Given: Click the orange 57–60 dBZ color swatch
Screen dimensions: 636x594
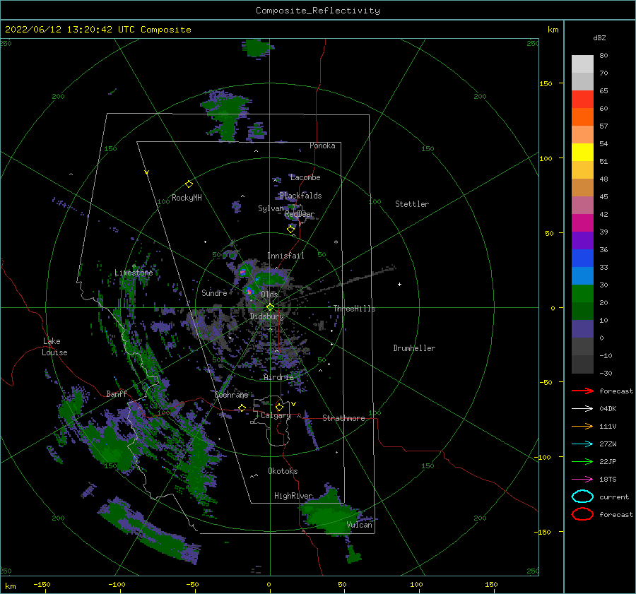Looking at the screenshot, I should [582, 117].
